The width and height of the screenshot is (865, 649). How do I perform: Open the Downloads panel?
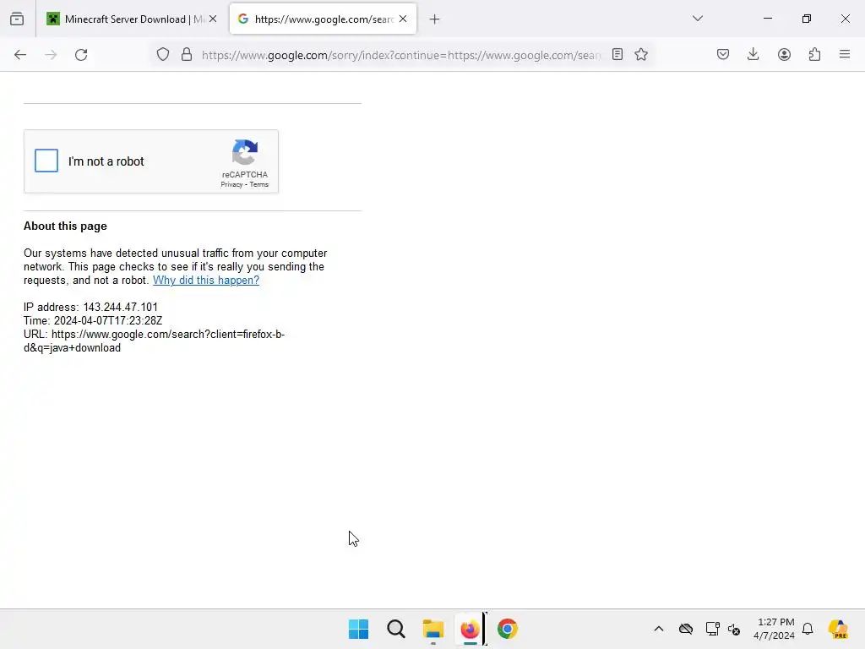tap(753, 55)
